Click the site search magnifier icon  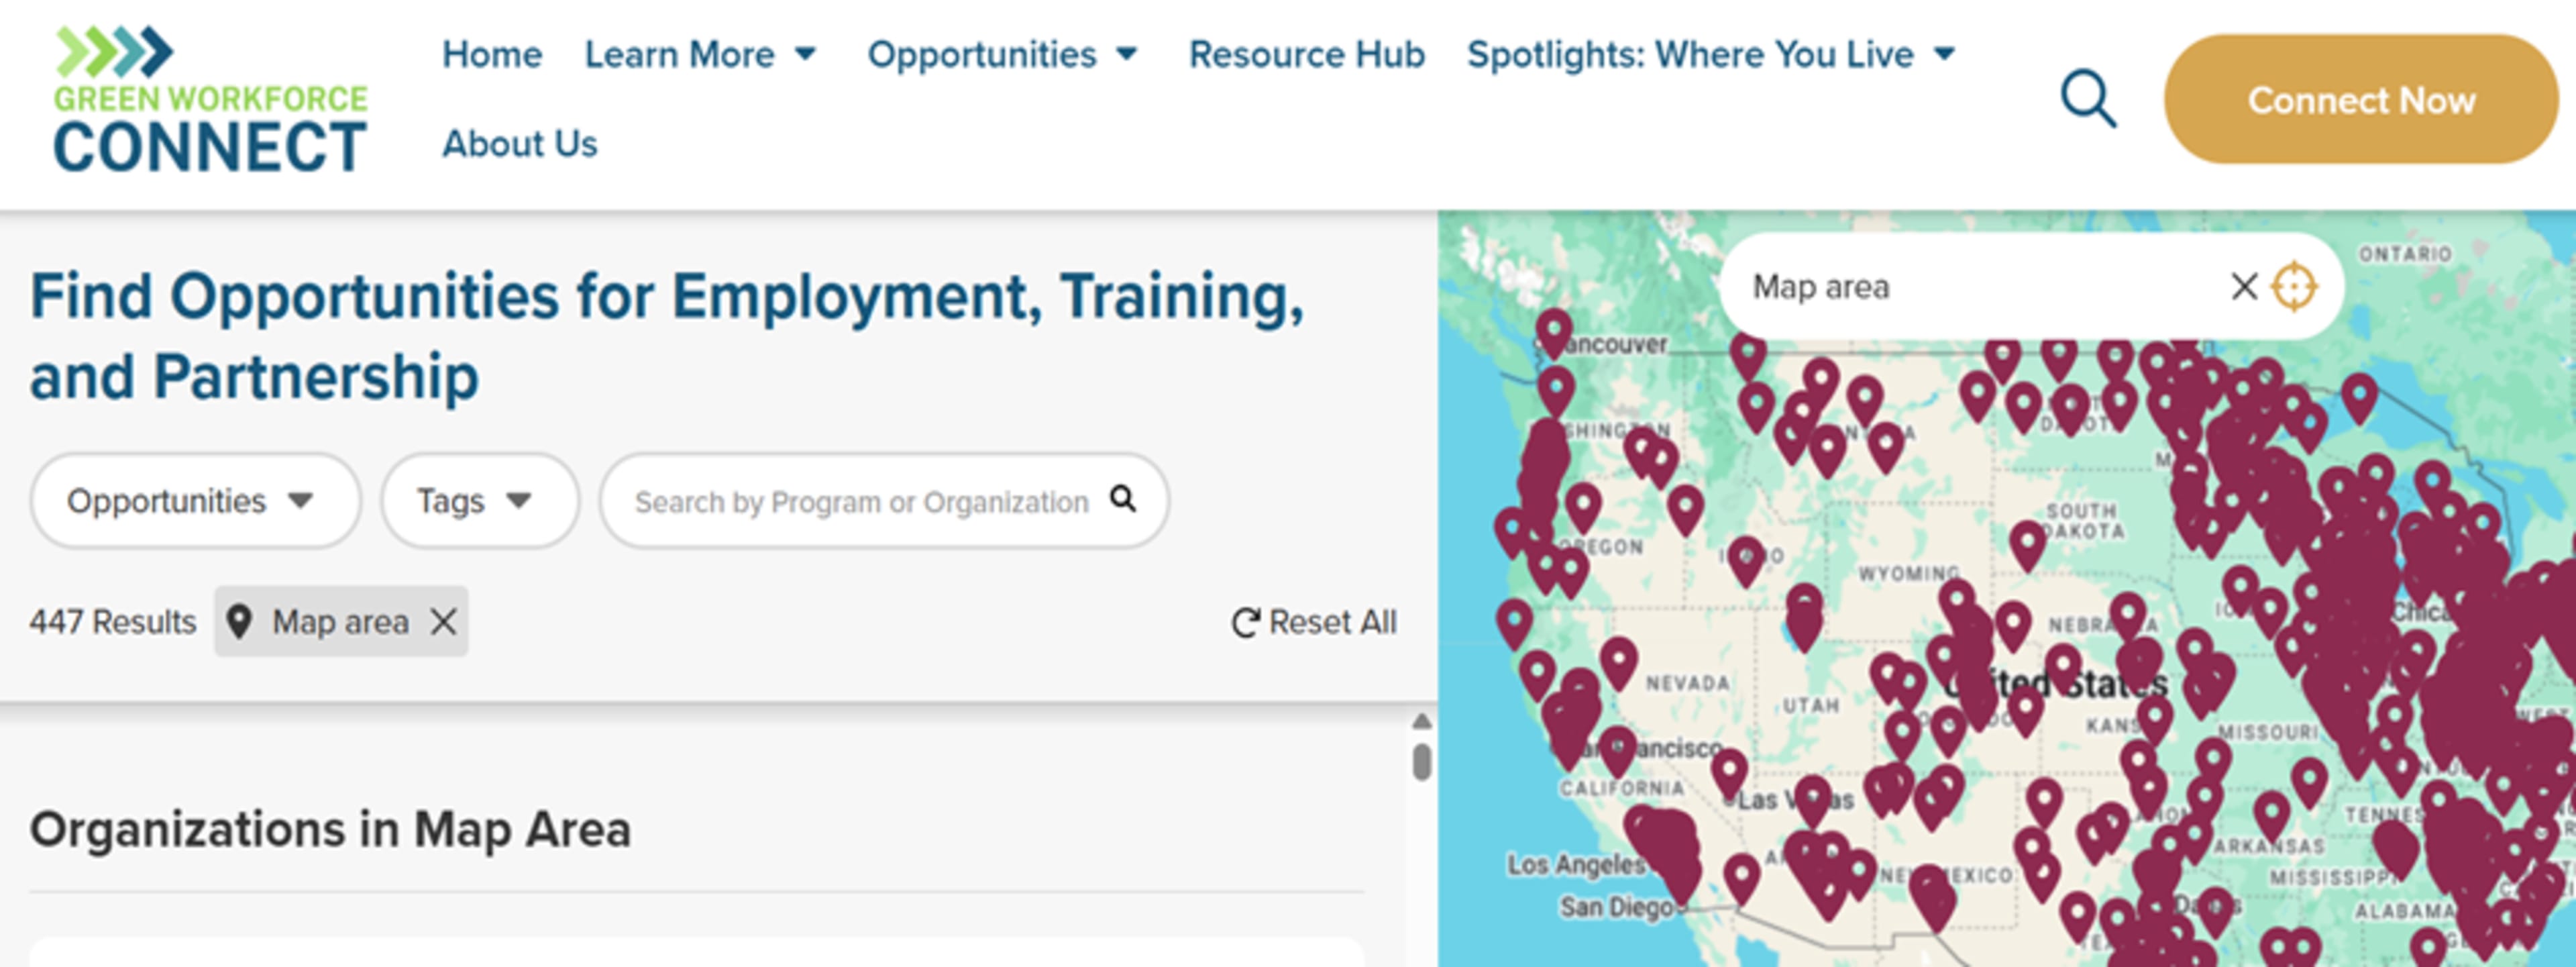point(2088,98)
